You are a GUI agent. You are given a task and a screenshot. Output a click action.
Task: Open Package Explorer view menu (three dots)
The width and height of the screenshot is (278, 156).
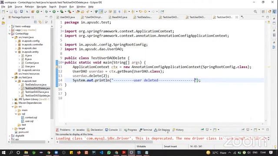[x=52, y=22]
